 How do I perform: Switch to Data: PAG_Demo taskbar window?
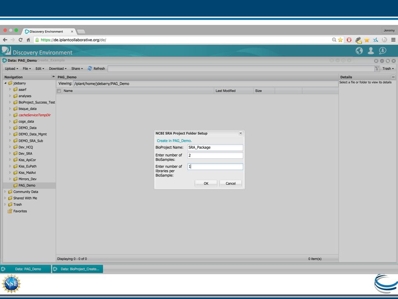26,269
